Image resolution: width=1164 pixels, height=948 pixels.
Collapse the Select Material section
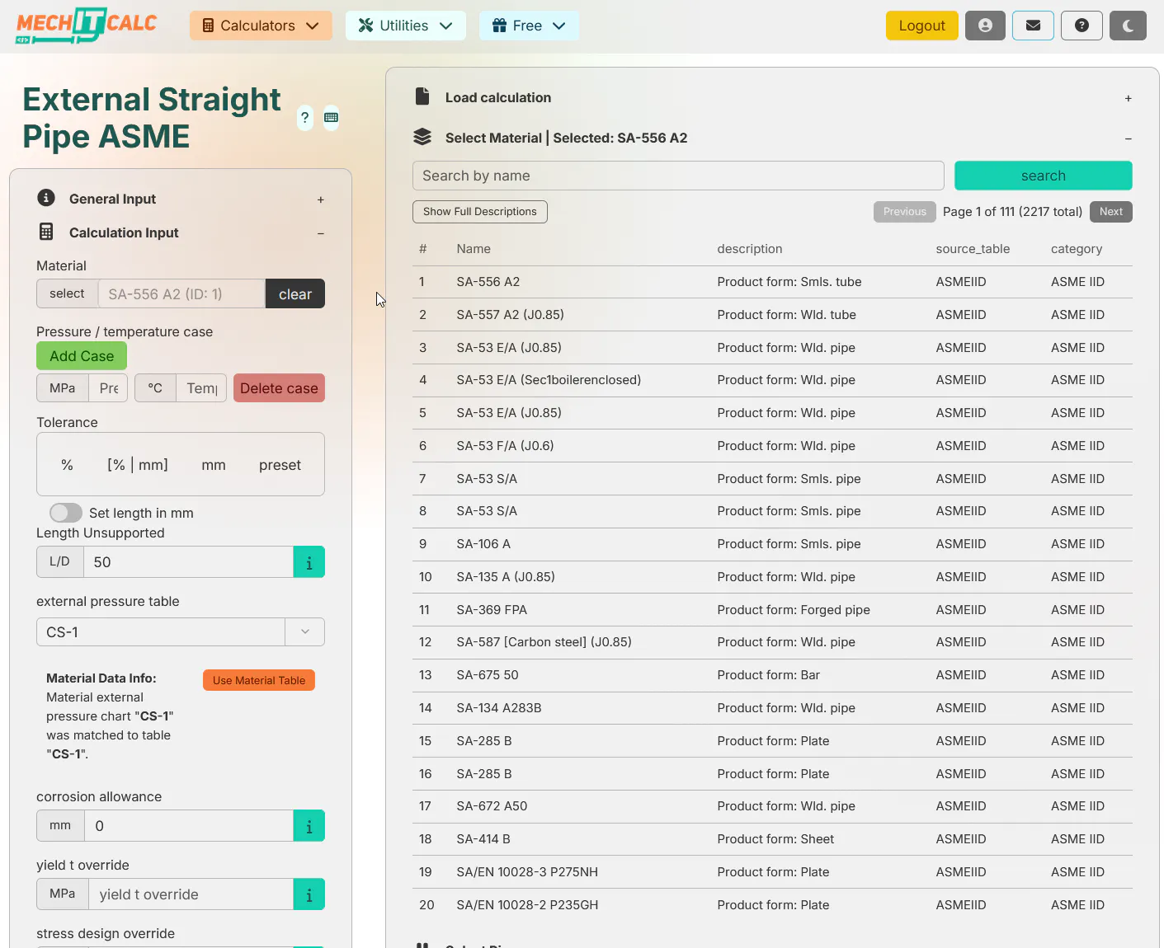[x=1128, y=138]
